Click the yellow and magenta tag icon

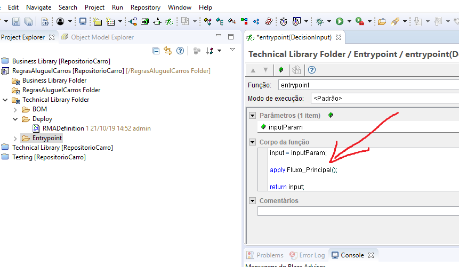(207, 21)
